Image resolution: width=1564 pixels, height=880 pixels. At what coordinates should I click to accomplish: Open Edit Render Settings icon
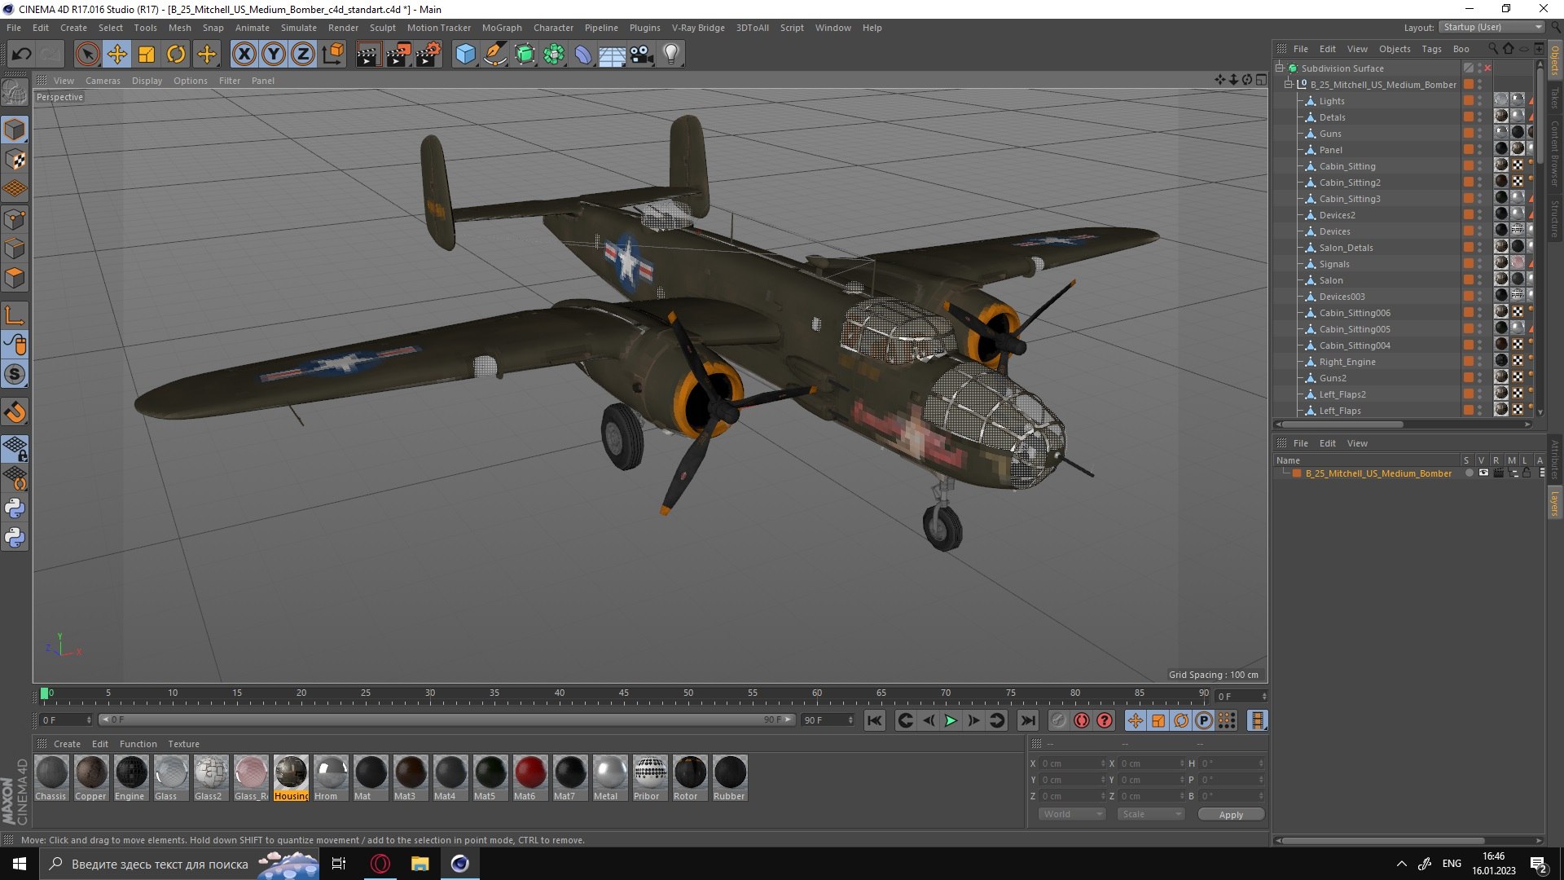pos(428,55)
